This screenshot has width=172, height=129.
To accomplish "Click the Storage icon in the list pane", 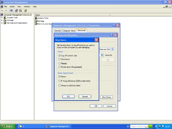I will pyautogui.click(x=36, y=21).
